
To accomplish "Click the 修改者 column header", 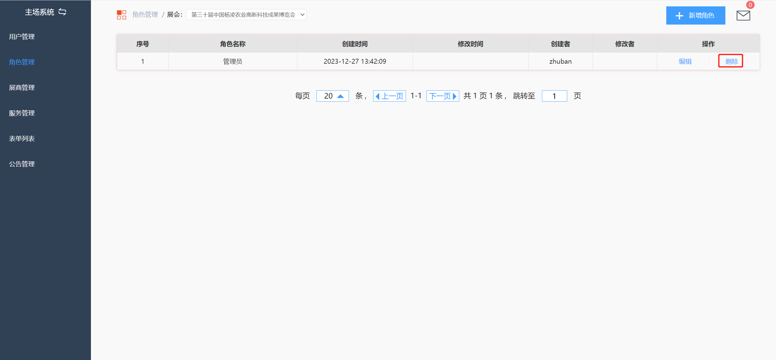I will (625, 44).
